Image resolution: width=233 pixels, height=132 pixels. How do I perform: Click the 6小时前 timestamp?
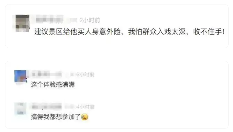85,74
